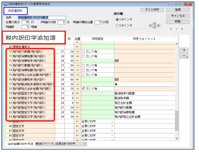Click the plus button beside the grid

[184, 50]
